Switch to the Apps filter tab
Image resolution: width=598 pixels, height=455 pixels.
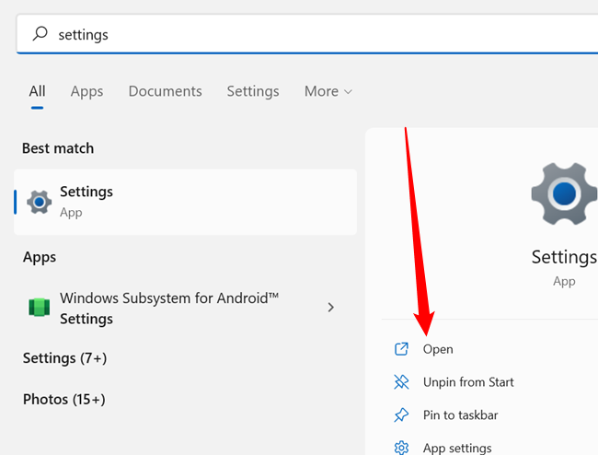pyautogui.click(x=86, y=91)
